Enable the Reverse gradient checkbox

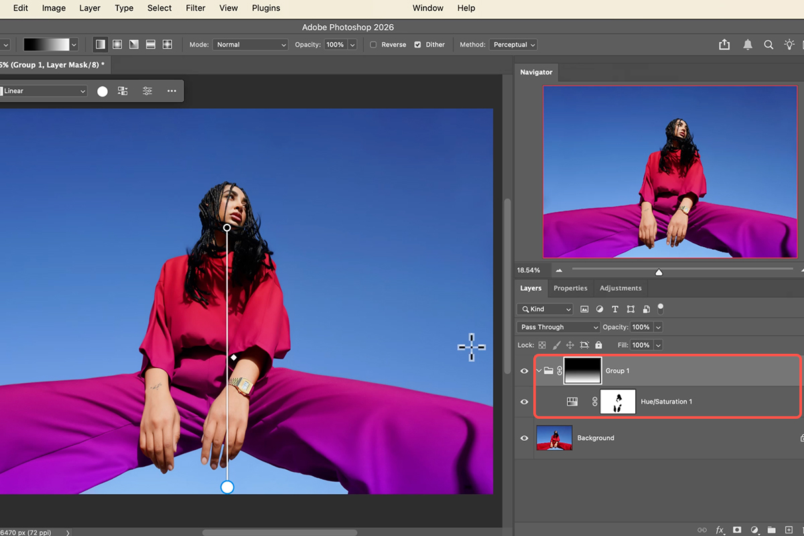tap(373, 45)
